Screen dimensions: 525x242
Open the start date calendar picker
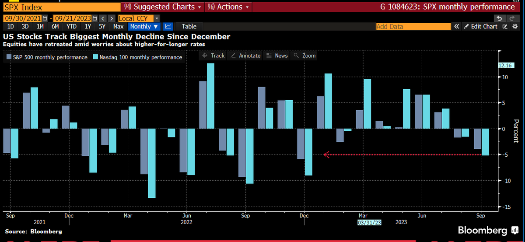click(x=45, y=18)
